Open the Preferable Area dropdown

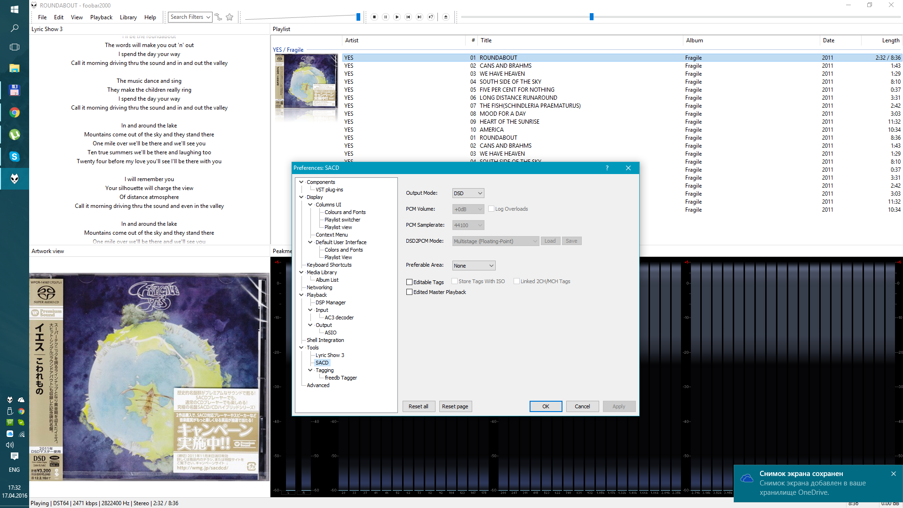(474, 266)
